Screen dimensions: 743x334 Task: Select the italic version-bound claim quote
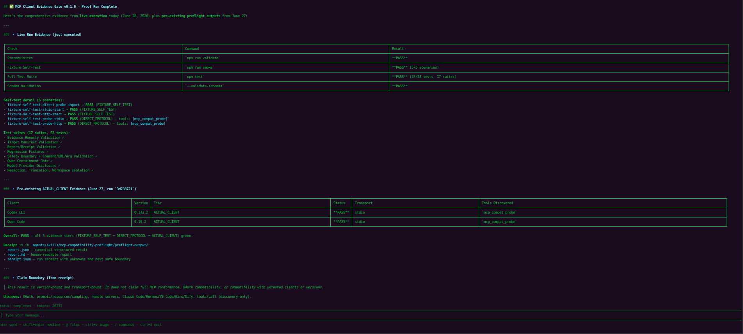165,287
